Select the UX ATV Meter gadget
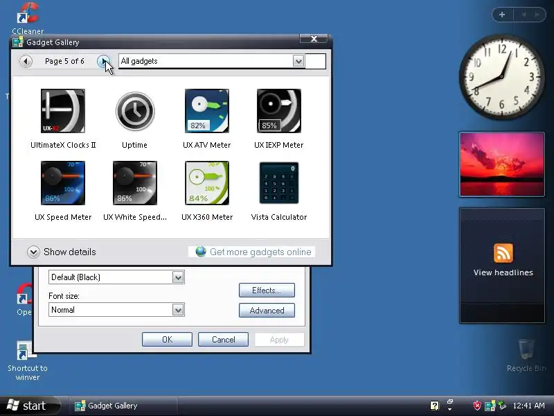The image size is (554, 416). pyautogui.click(x=207, y=111)
